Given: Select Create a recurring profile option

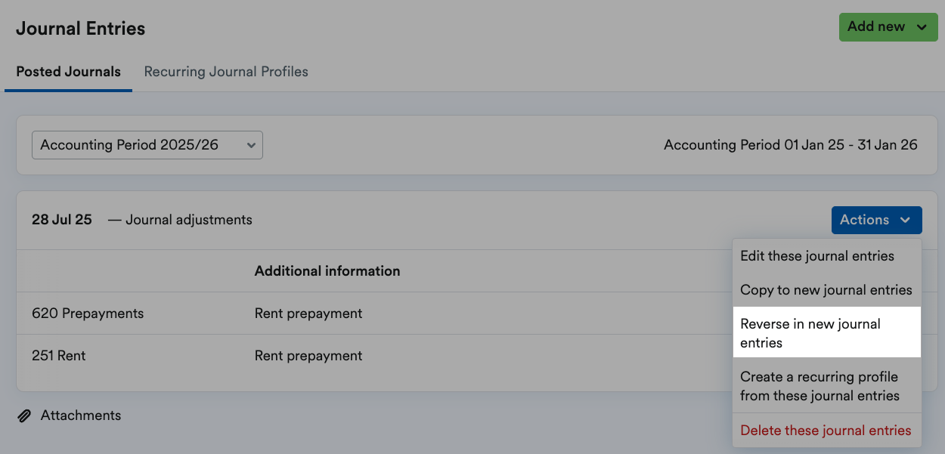Looking at the screenshot, I should coord(827,386).
